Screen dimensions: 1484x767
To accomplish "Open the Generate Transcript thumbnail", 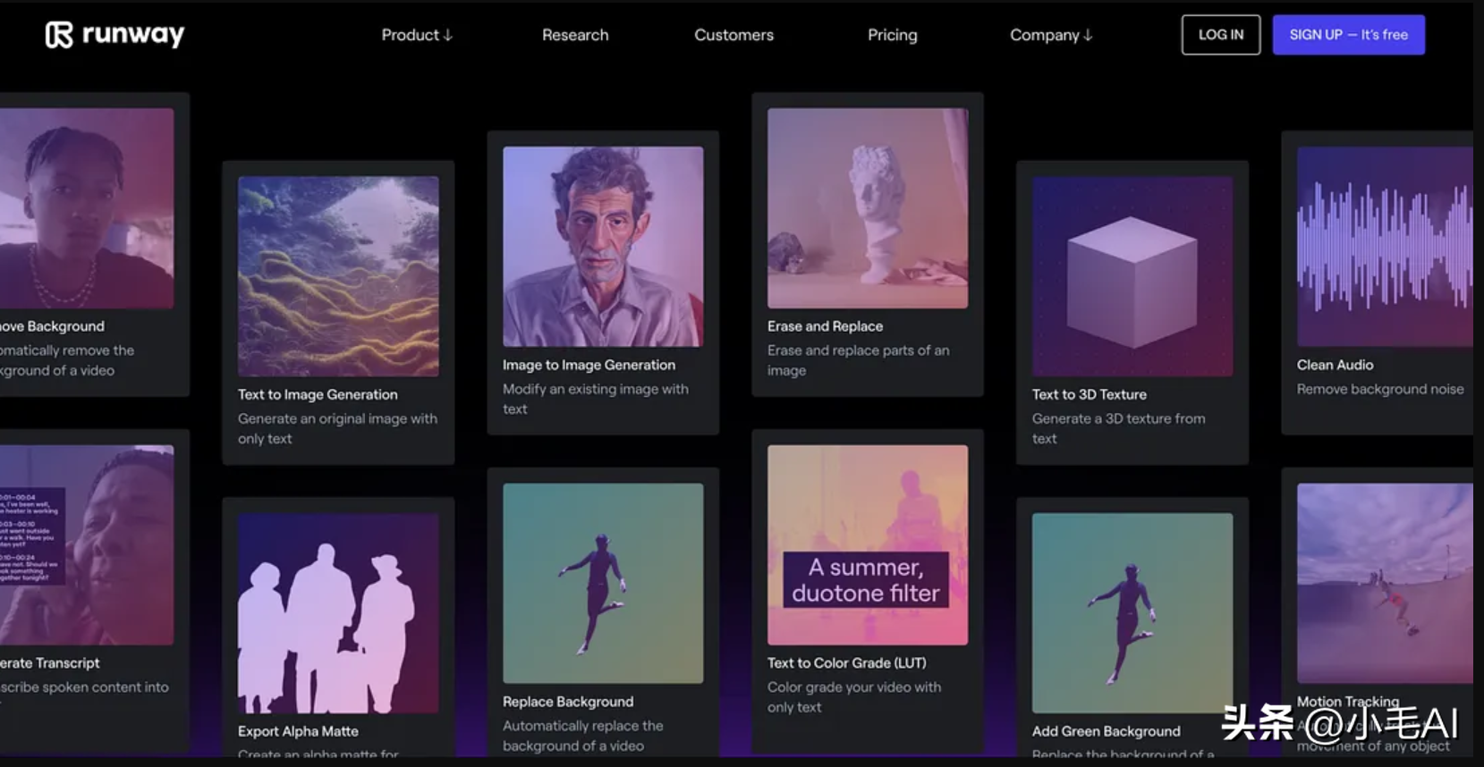I will (87, 545).
